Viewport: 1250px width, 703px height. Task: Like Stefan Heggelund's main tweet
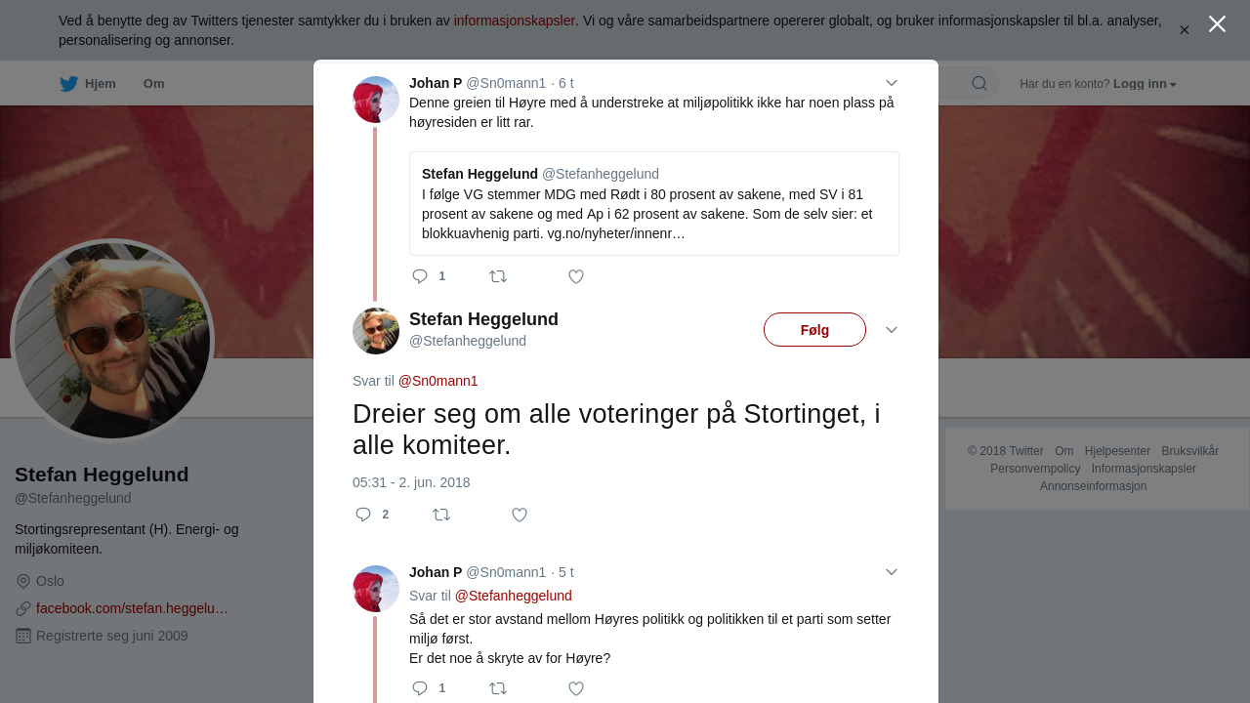[520, 515]
